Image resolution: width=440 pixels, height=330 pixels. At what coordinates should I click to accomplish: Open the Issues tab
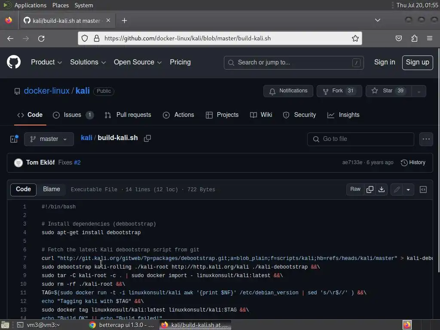[73, 115]
